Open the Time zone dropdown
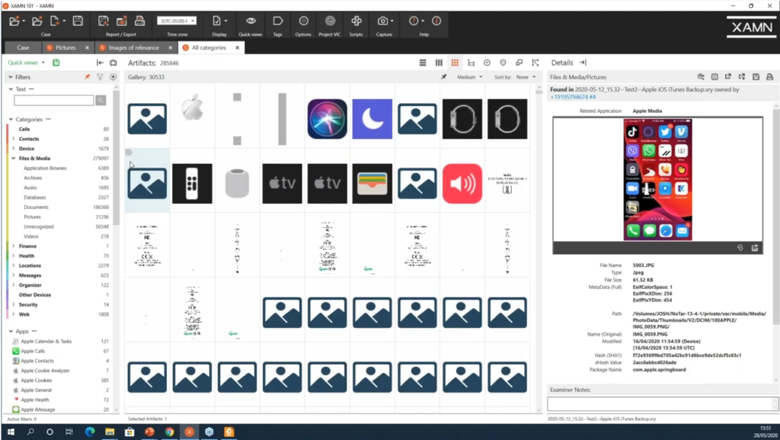The width and height of the screenshot is (780, 440). [x=177, y=21]
